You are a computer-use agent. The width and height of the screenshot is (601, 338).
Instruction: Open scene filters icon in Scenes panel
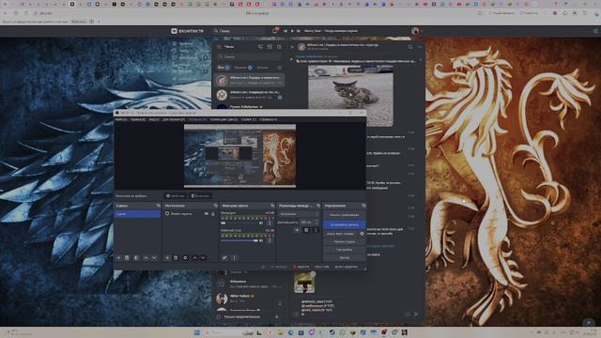tap(135, 258)
